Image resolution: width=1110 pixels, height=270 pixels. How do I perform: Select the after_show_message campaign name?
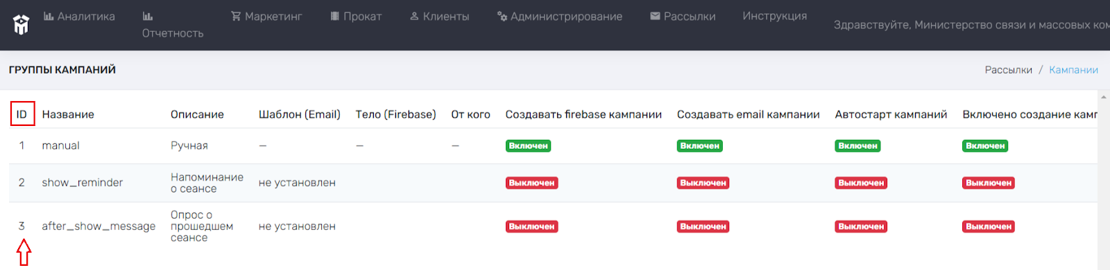[99, 226]
